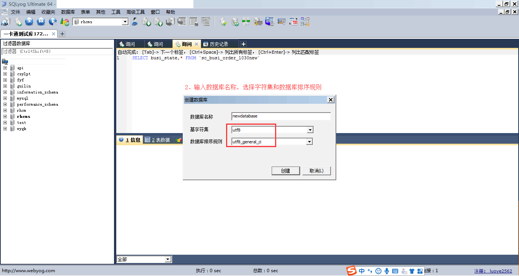519x276 pixels.
Task: Open the 全部 dropdown at bottom
Action: [168, 259]
